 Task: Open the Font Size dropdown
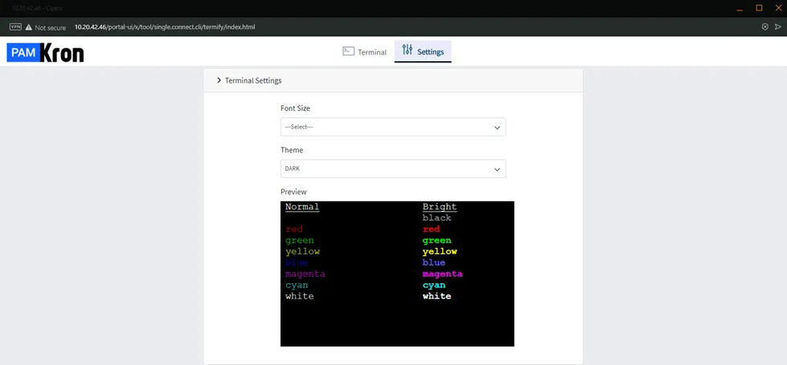click(x=393, y=128)
